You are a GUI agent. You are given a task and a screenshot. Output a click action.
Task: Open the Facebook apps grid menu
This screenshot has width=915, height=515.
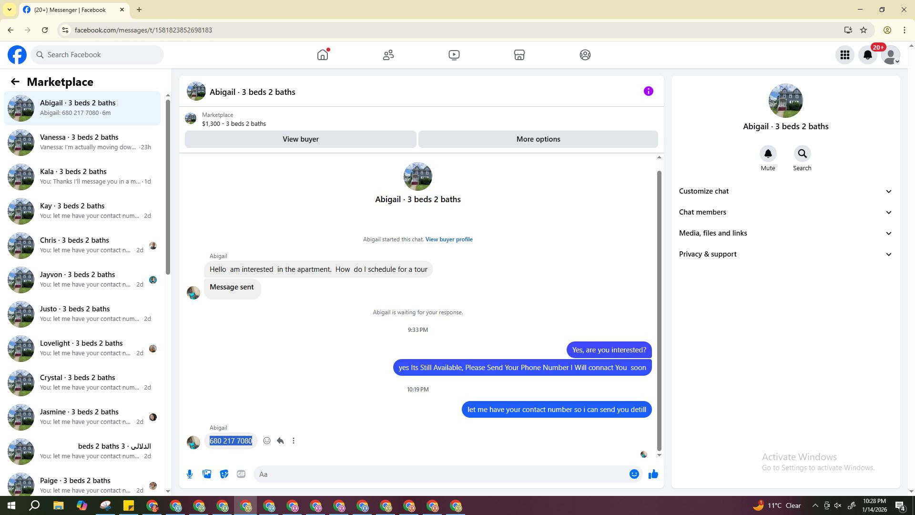pos(844,55)
